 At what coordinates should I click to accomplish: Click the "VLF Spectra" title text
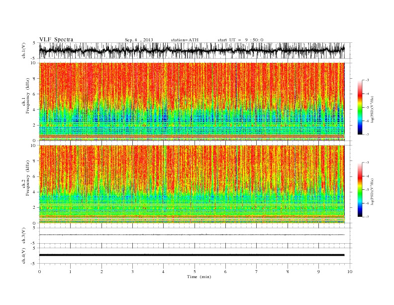point(56,39)
